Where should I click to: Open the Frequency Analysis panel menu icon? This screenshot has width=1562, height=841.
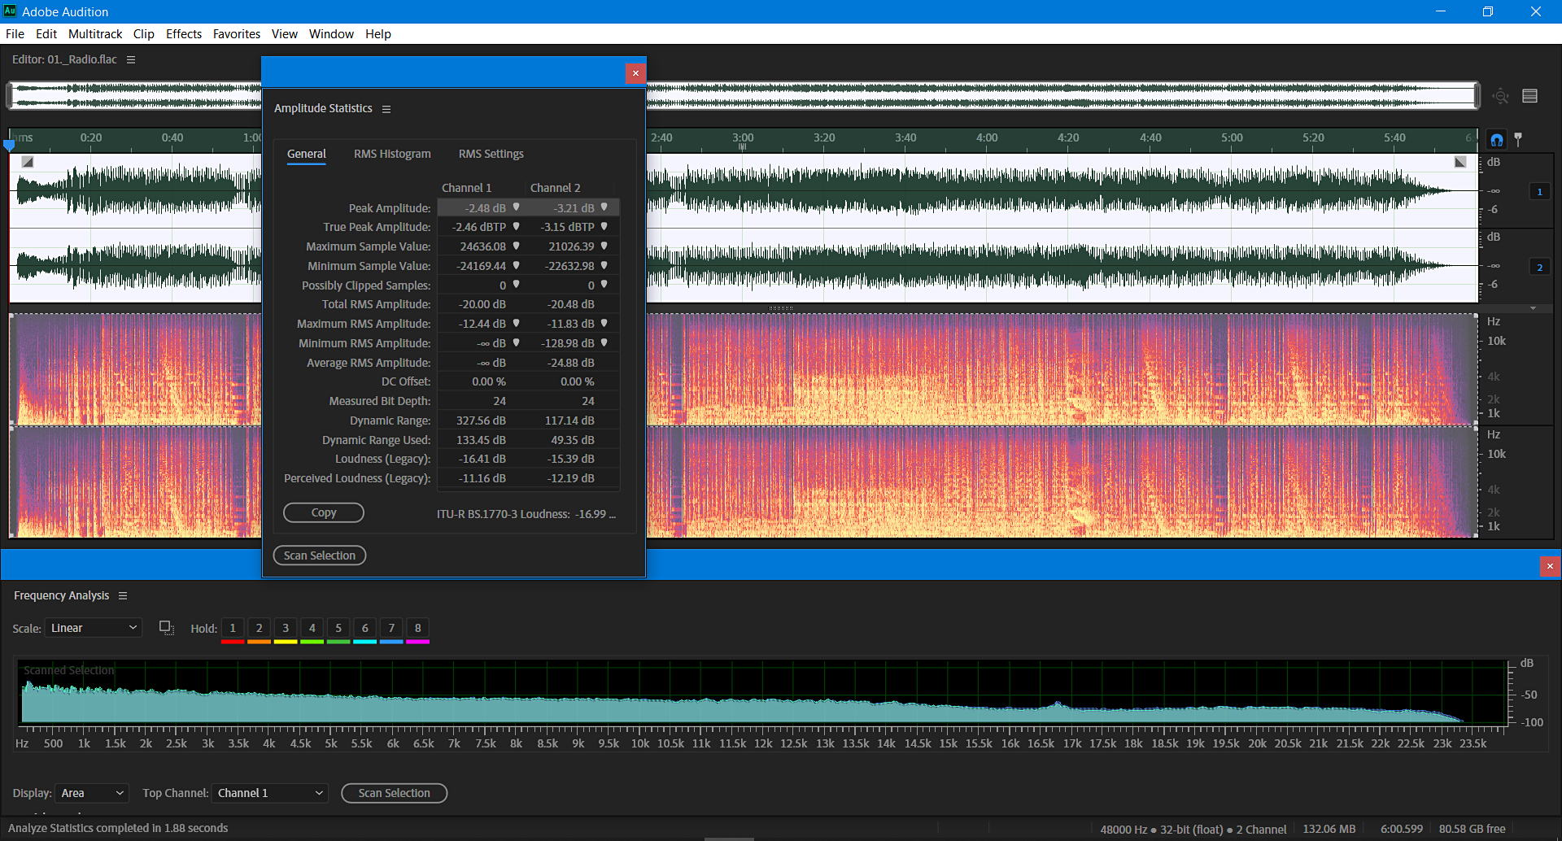(123, 595)
